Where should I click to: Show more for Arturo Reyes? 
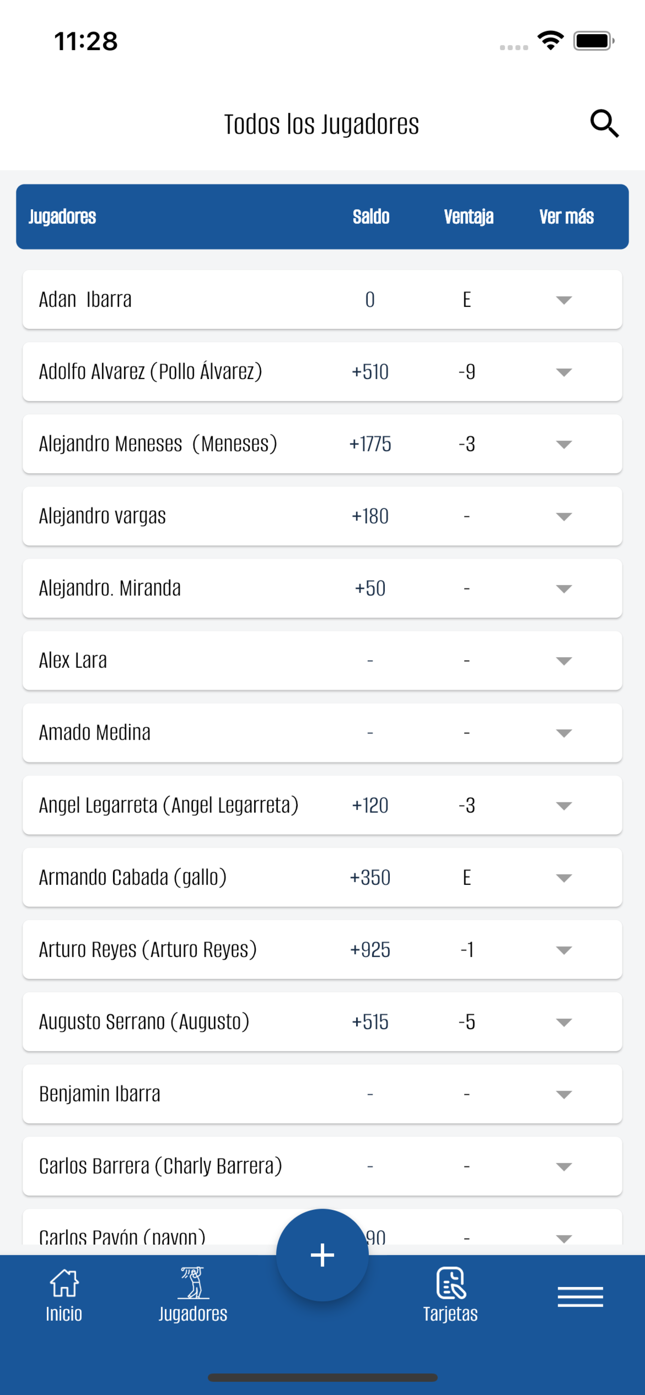click(564, 950)
